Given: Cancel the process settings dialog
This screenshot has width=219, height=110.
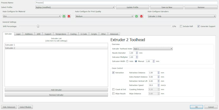Looking at the screenshot, I should (x=211, y=107).
